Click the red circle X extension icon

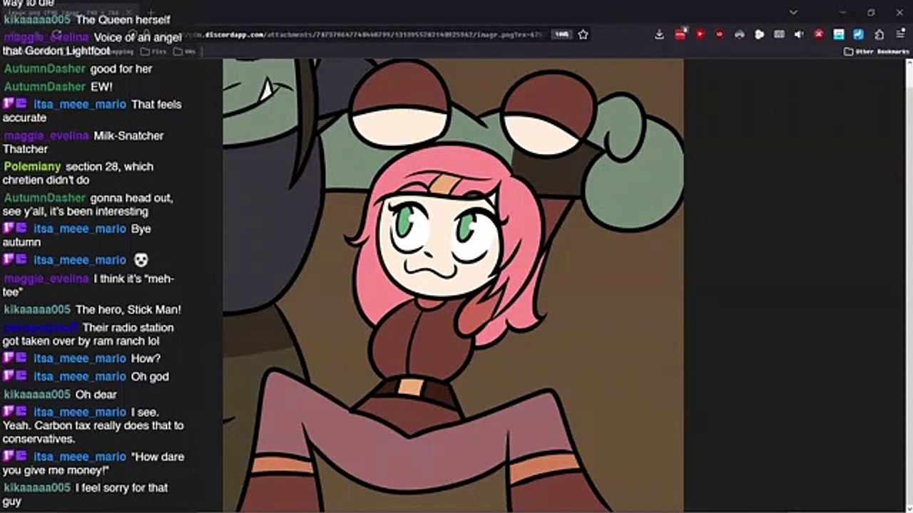tap(819, 34)
